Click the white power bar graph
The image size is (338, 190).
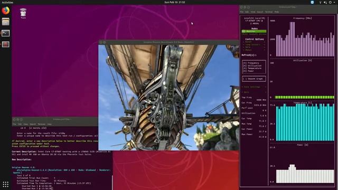point(305,174)
